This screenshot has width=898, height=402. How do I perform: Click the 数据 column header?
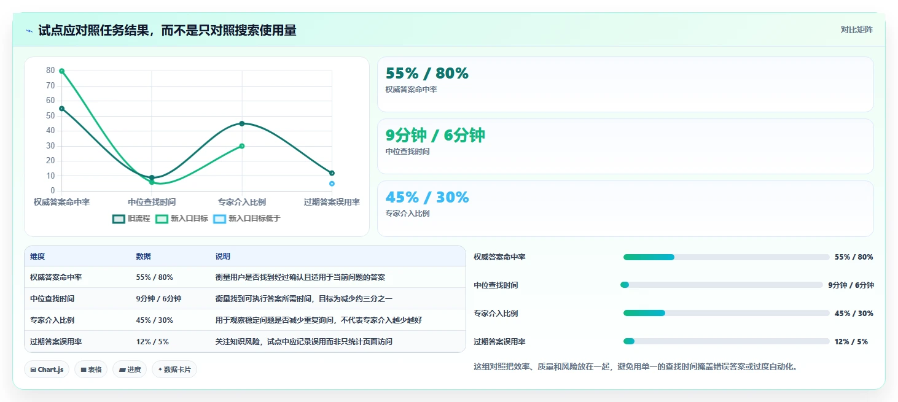pos(143,257)
